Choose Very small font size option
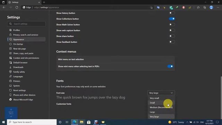The image size is (222, 125). [x=161, y=98]
